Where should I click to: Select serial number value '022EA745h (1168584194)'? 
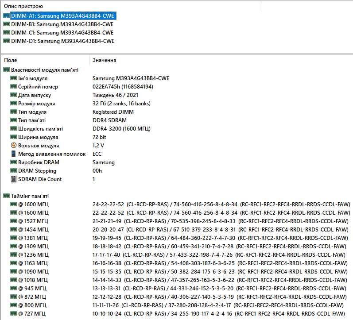click(x=123, y=87)
